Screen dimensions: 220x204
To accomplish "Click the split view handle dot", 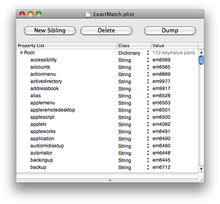I will 110,181.
